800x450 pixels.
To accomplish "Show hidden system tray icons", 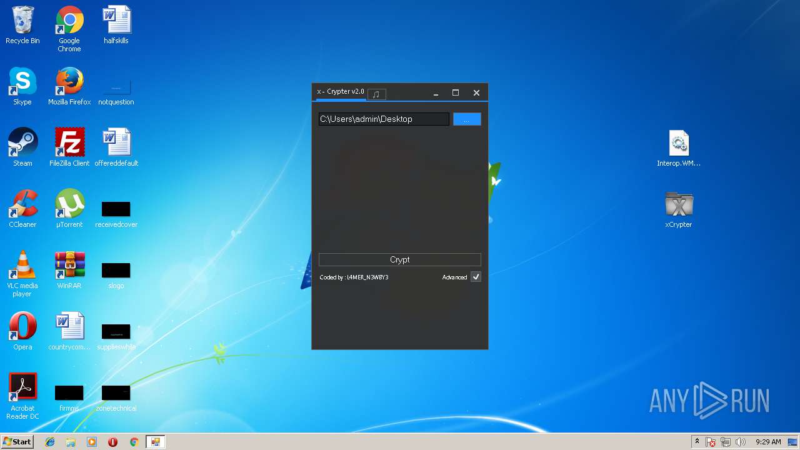I will [x=697, y=442].
